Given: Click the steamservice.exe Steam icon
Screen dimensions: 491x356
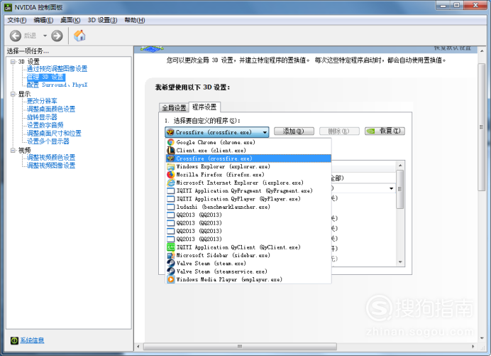Looking at the screenshot, I should click(x=171, y=271).
